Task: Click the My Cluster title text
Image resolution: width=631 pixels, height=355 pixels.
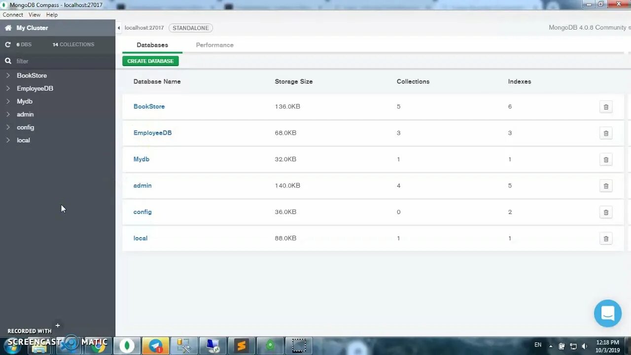Action: pos(32,28)
